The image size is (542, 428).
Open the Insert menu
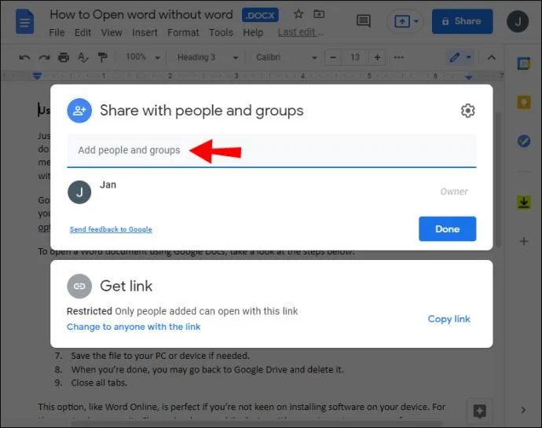coord(145,32)
